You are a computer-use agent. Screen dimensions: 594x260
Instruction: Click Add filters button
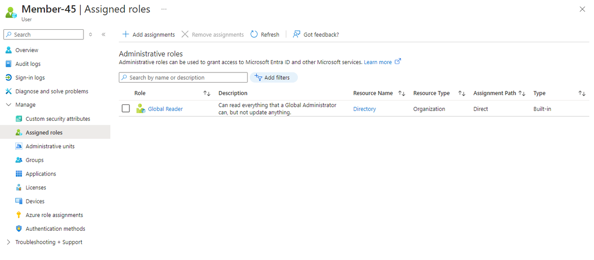coord(274,78)
